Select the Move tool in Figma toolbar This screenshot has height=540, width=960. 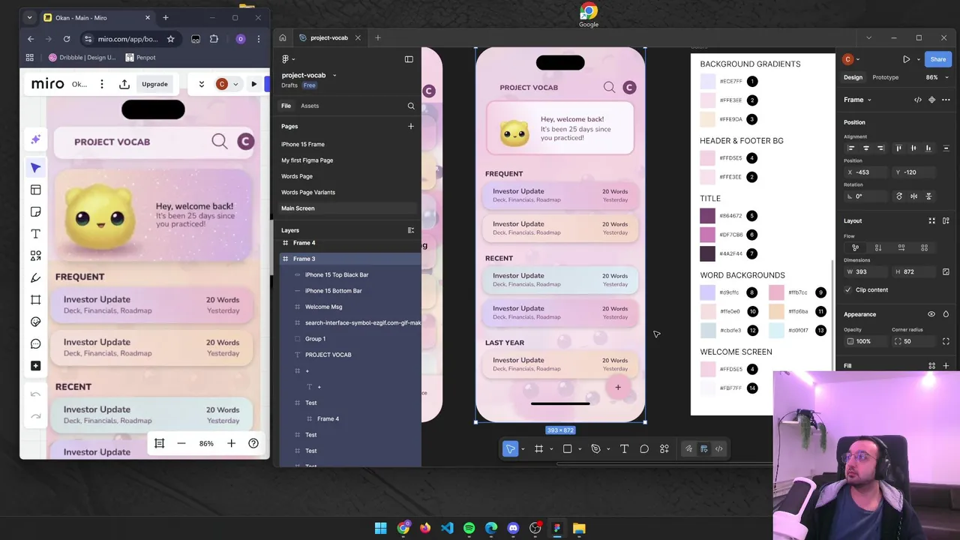coord(510,448)
